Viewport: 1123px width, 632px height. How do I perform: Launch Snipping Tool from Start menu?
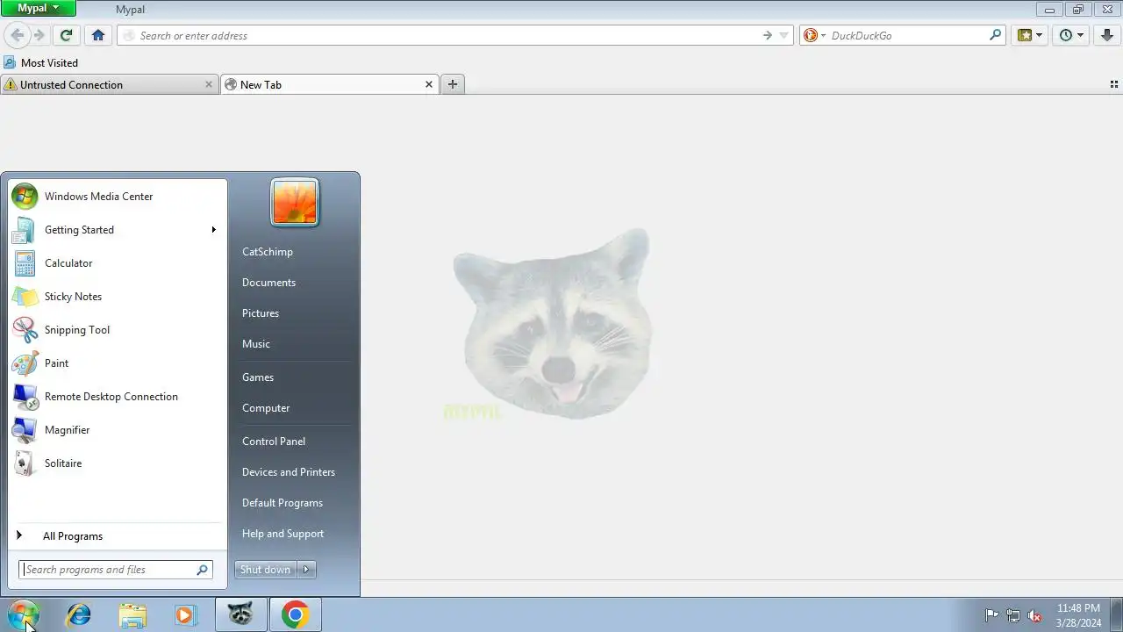click(x=118, y=330)
